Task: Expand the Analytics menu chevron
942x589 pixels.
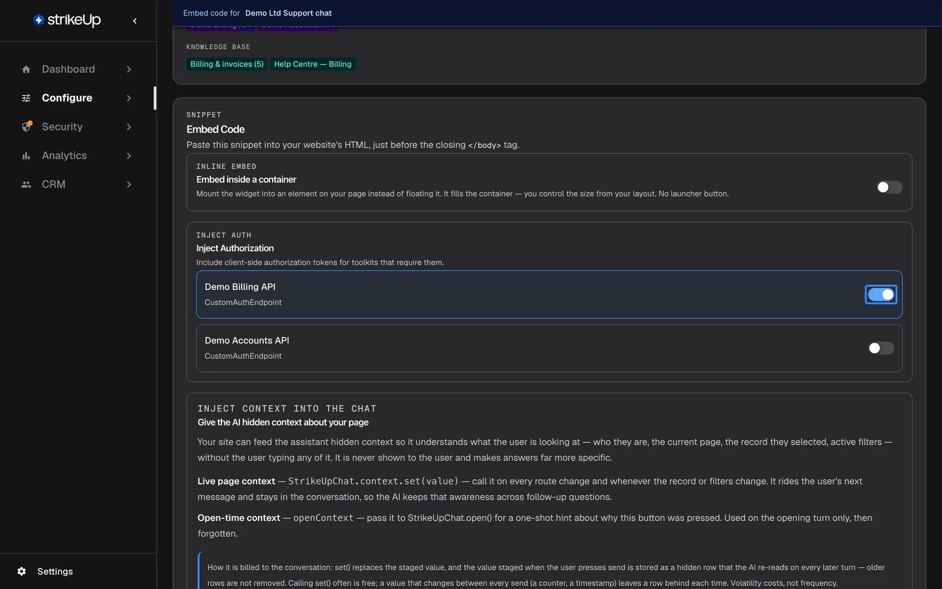Action: (129, 155)
